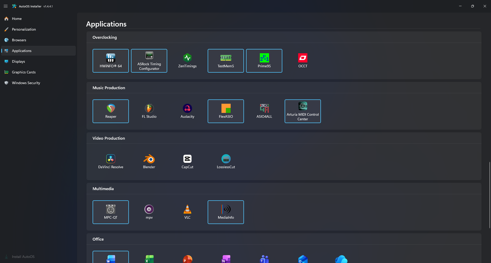
Task: Open the Applications section in sidebar
Action: pyautogui.click(x=38, y=51)
